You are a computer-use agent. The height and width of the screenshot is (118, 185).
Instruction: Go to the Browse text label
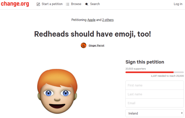(x=76, y=4)
